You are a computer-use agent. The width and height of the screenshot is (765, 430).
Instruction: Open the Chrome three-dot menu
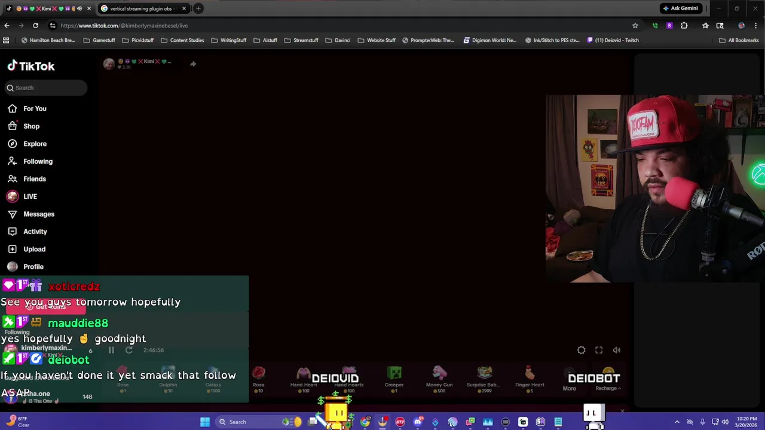point(757,26)
